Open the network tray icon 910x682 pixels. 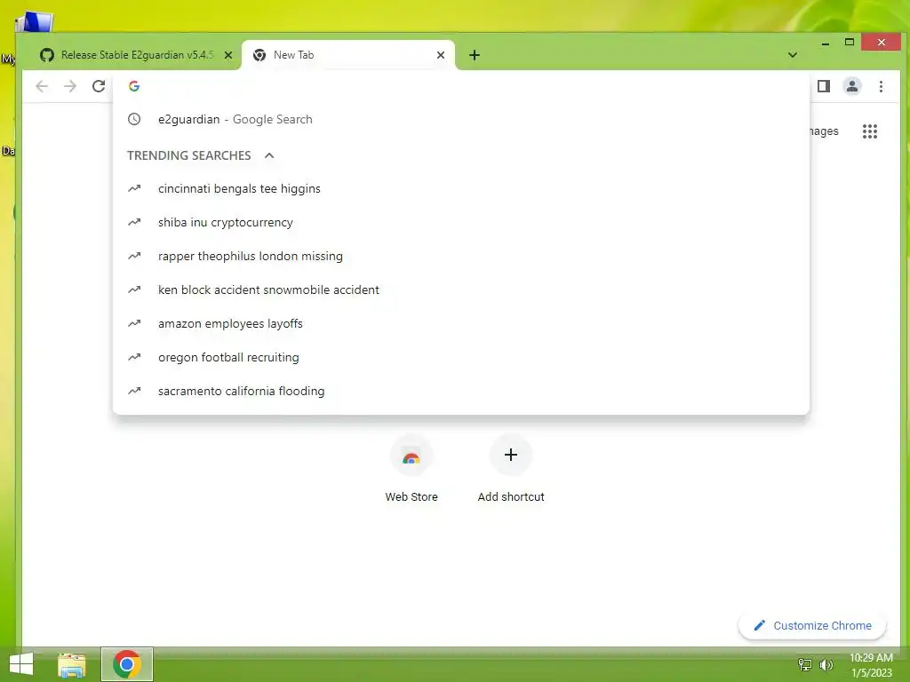[x=805, y=664]
